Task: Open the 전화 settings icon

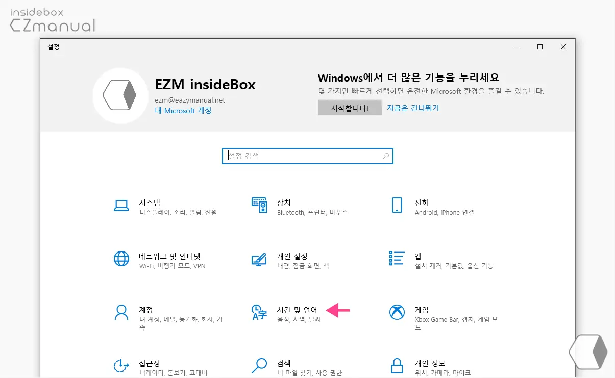Action: tap(397, 205)
